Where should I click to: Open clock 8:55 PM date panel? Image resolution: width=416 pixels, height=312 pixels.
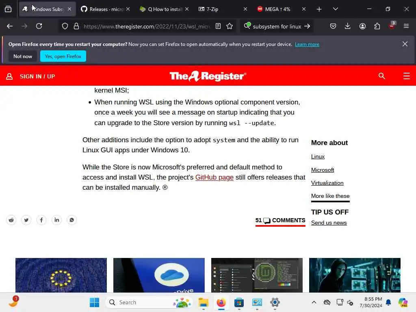coord(371,302)
